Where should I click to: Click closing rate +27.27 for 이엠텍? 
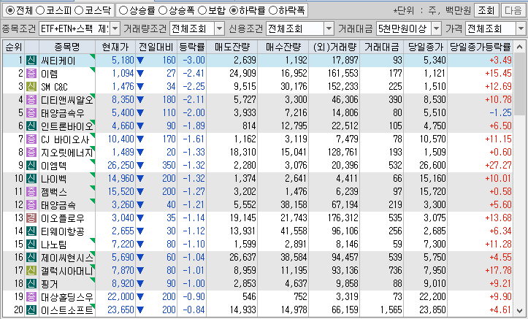pyautogui.click(x=498, y=165)
